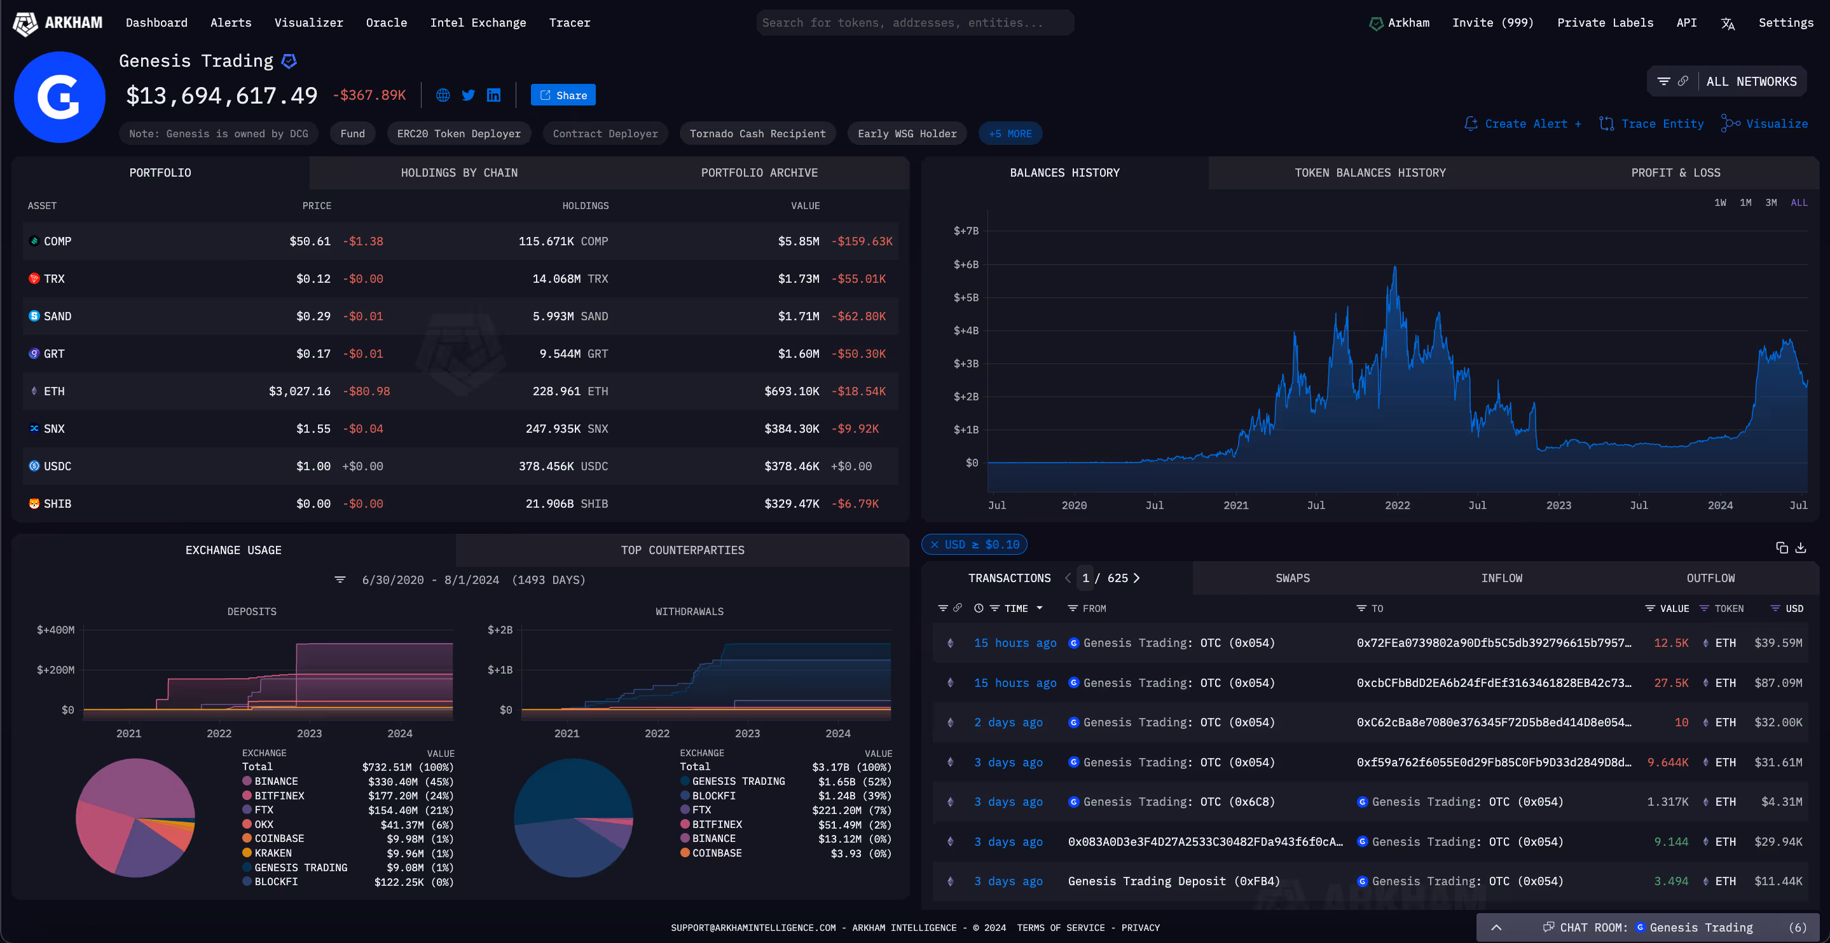
Task: Click the Trace Entity icon
Action: click(x=1607, y=123)
